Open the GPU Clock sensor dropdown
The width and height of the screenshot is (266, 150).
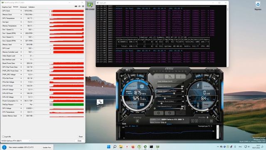(21, 11)
